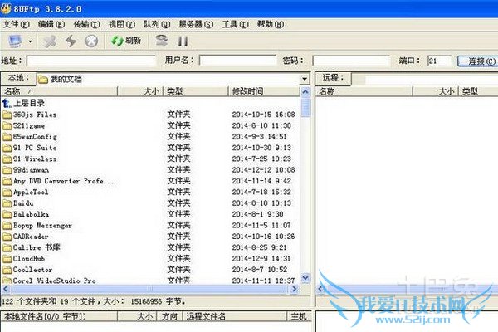Sort local list by 修改时间 column
The height and width of the screenshot is (332, 498).
click(x=264, y=91)
